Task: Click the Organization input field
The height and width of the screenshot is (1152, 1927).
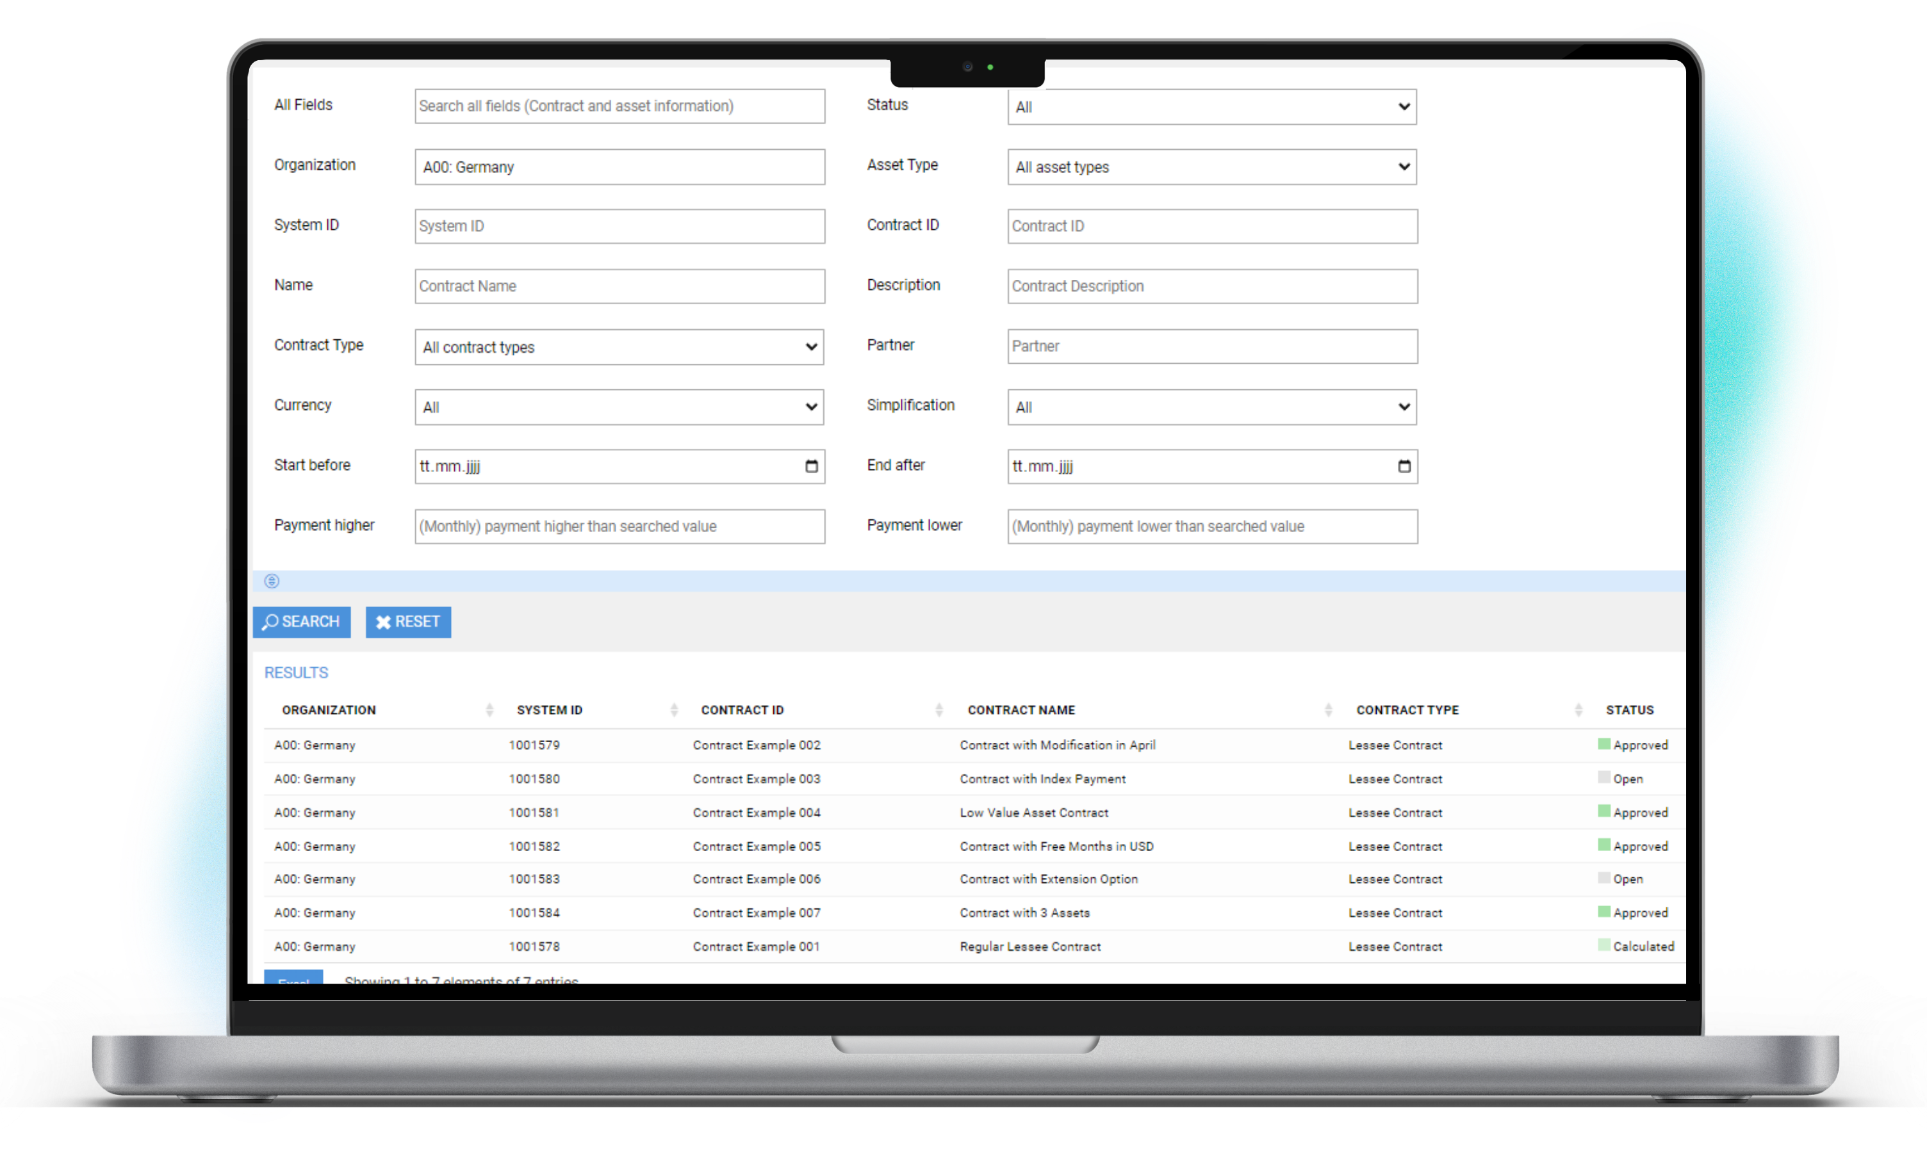Action: click(x=619, y=167)
